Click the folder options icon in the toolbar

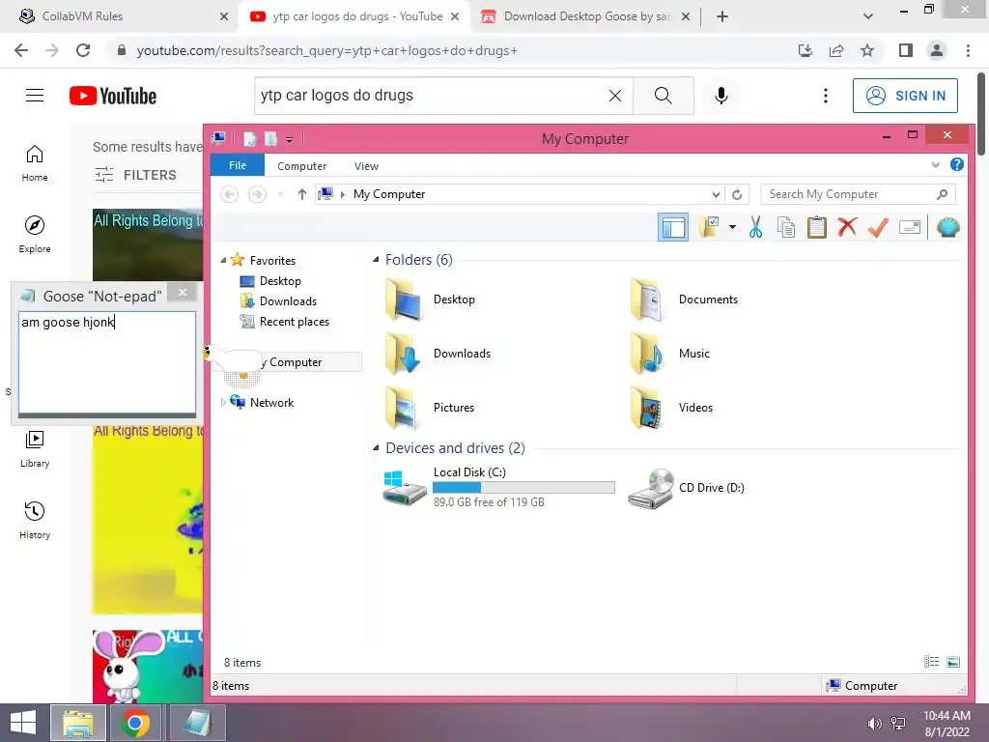click(709, 227)
